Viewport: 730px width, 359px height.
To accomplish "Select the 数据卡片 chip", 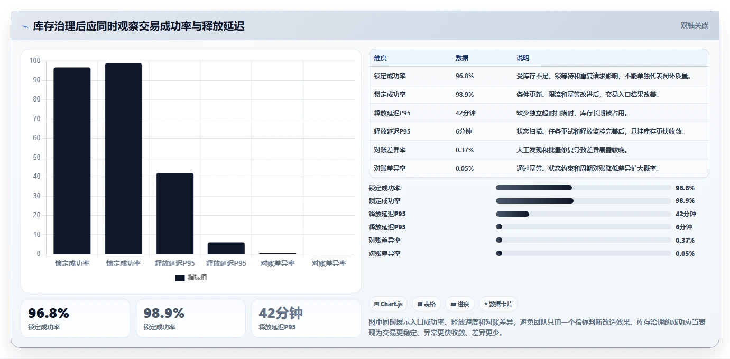I will [x=498, y=304].
